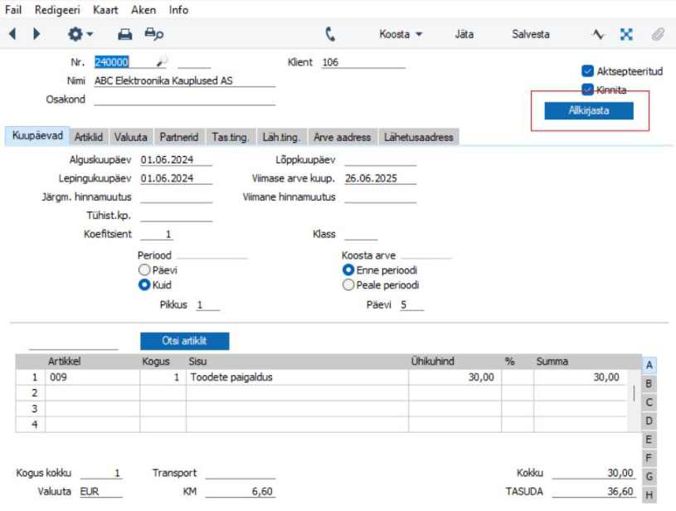
Task: Select column view C in table
Action: coord(649,402)
